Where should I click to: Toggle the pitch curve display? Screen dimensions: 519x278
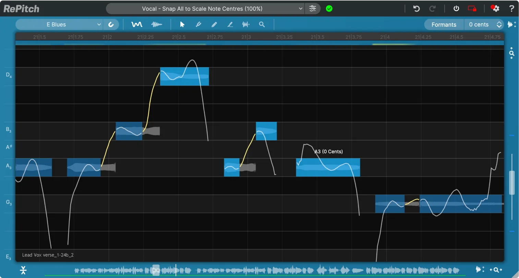(x=136, y=24)
